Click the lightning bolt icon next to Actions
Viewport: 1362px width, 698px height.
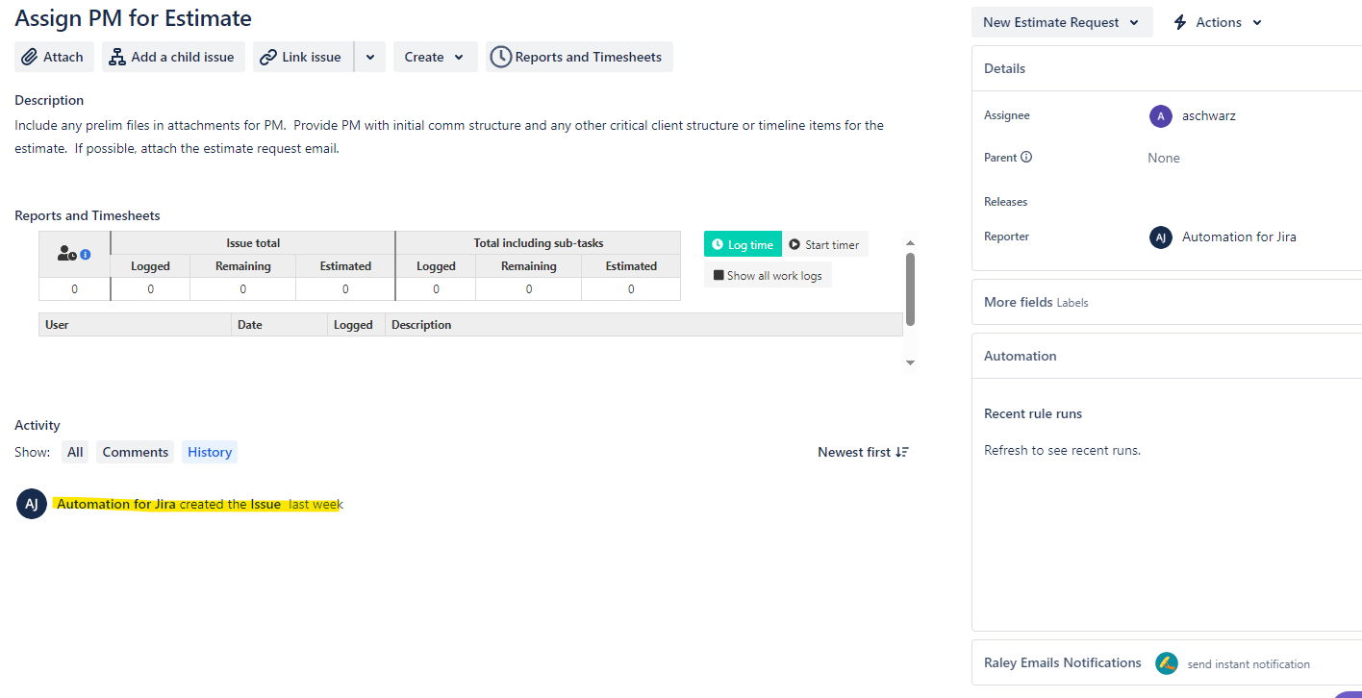[x=1180, y=21]
